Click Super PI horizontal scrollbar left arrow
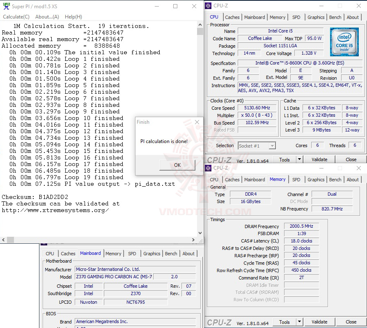The height and width of the screenshot is (328, 367). coord(3,240)
